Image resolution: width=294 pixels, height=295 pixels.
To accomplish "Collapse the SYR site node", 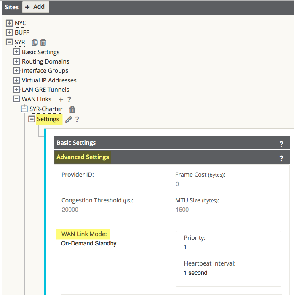I will click(9, 42).
